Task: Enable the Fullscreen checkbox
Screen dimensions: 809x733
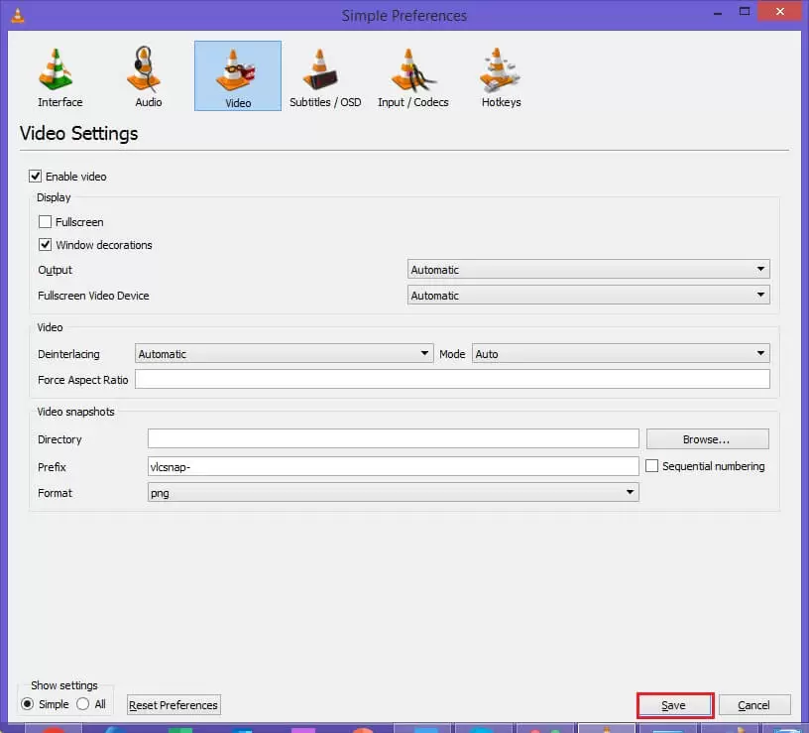Action: coord(45,222)
